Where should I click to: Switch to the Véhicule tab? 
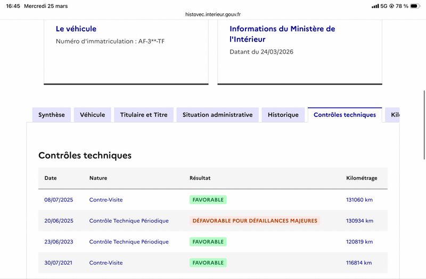tap(93, 115)
